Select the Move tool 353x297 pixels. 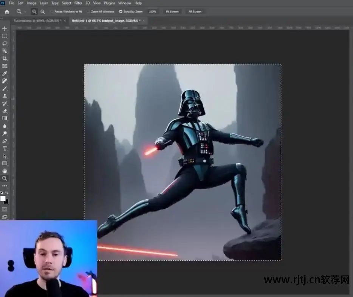[5, 29]
